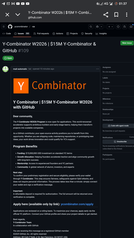
Task: Open the Copilot icon in the header
Action: click(x=97, y=26)
